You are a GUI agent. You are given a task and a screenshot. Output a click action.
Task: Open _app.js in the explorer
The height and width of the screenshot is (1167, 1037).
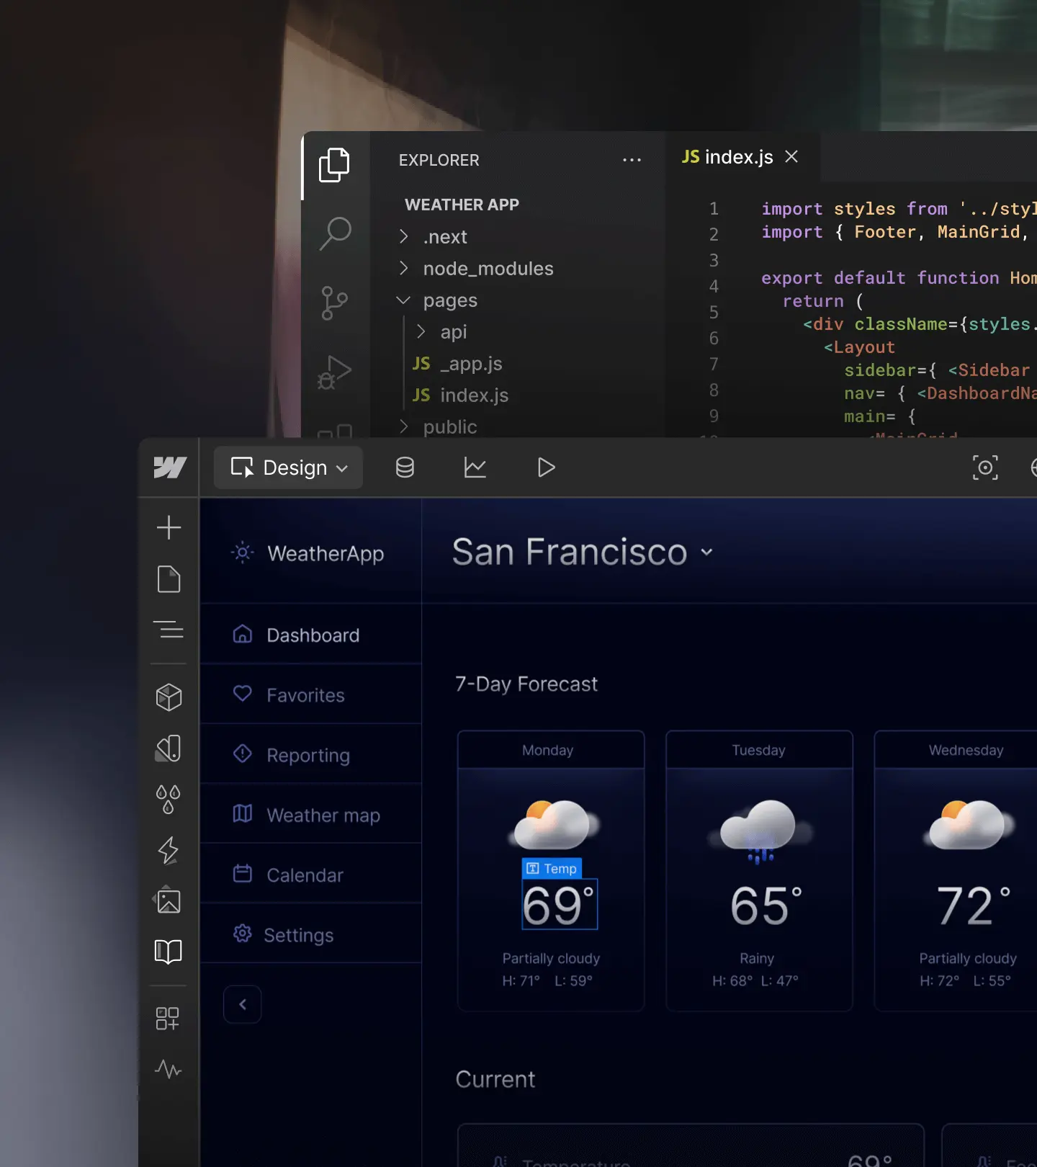[x=471, y=364]
